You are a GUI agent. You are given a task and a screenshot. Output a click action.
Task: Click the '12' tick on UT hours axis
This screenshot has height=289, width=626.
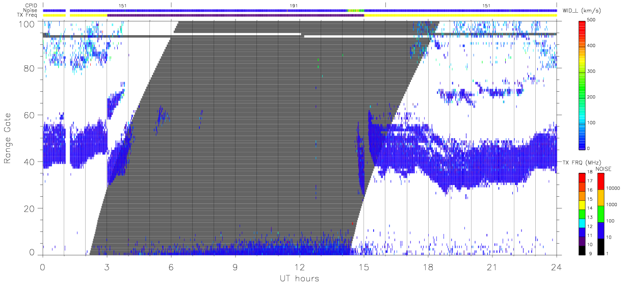click(299, 267)
